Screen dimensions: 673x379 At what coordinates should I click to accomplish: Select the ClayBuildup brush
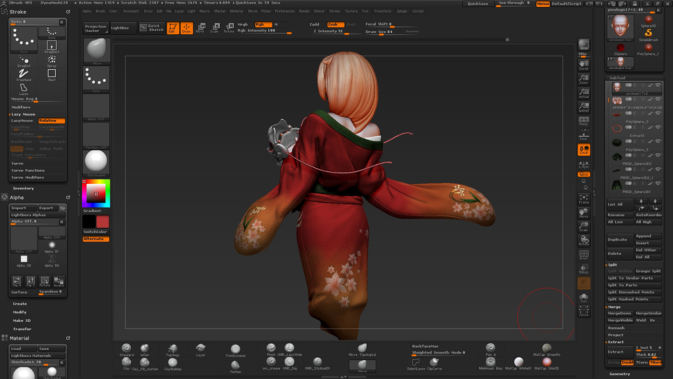click(x=173, y=364)
